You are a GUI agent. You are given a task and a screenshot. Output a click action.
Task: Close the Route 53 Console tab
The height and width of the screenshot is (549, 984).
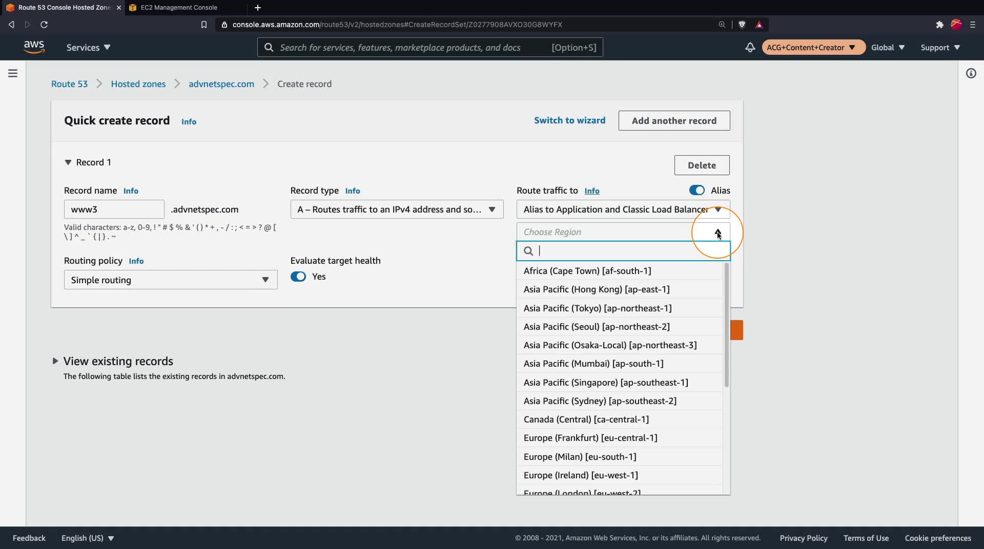coord(119,8)
